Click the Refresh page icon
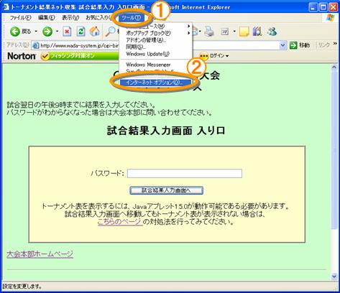Viewport: 340px width, 293px height. point(81,32)
